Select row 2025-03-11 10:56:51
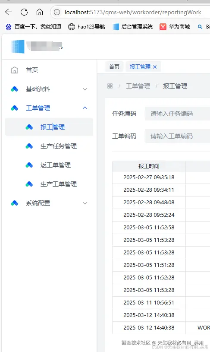This screenshot has width=210, height=352. tap(161, 303)
